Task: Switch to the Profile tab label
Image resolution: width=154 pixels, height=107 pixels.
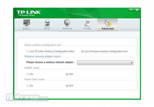Action: tap(87, 29)
